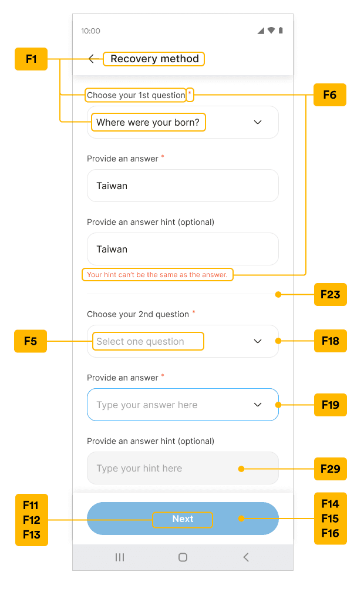Screen dimensions: 364x589
Task: Tap the blue Next button
Action: pyautogui.click(x=183, y=519)
